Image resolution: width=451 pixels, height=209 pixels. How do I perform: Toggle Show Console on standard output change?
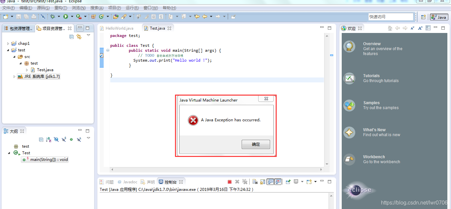(271, 182)
